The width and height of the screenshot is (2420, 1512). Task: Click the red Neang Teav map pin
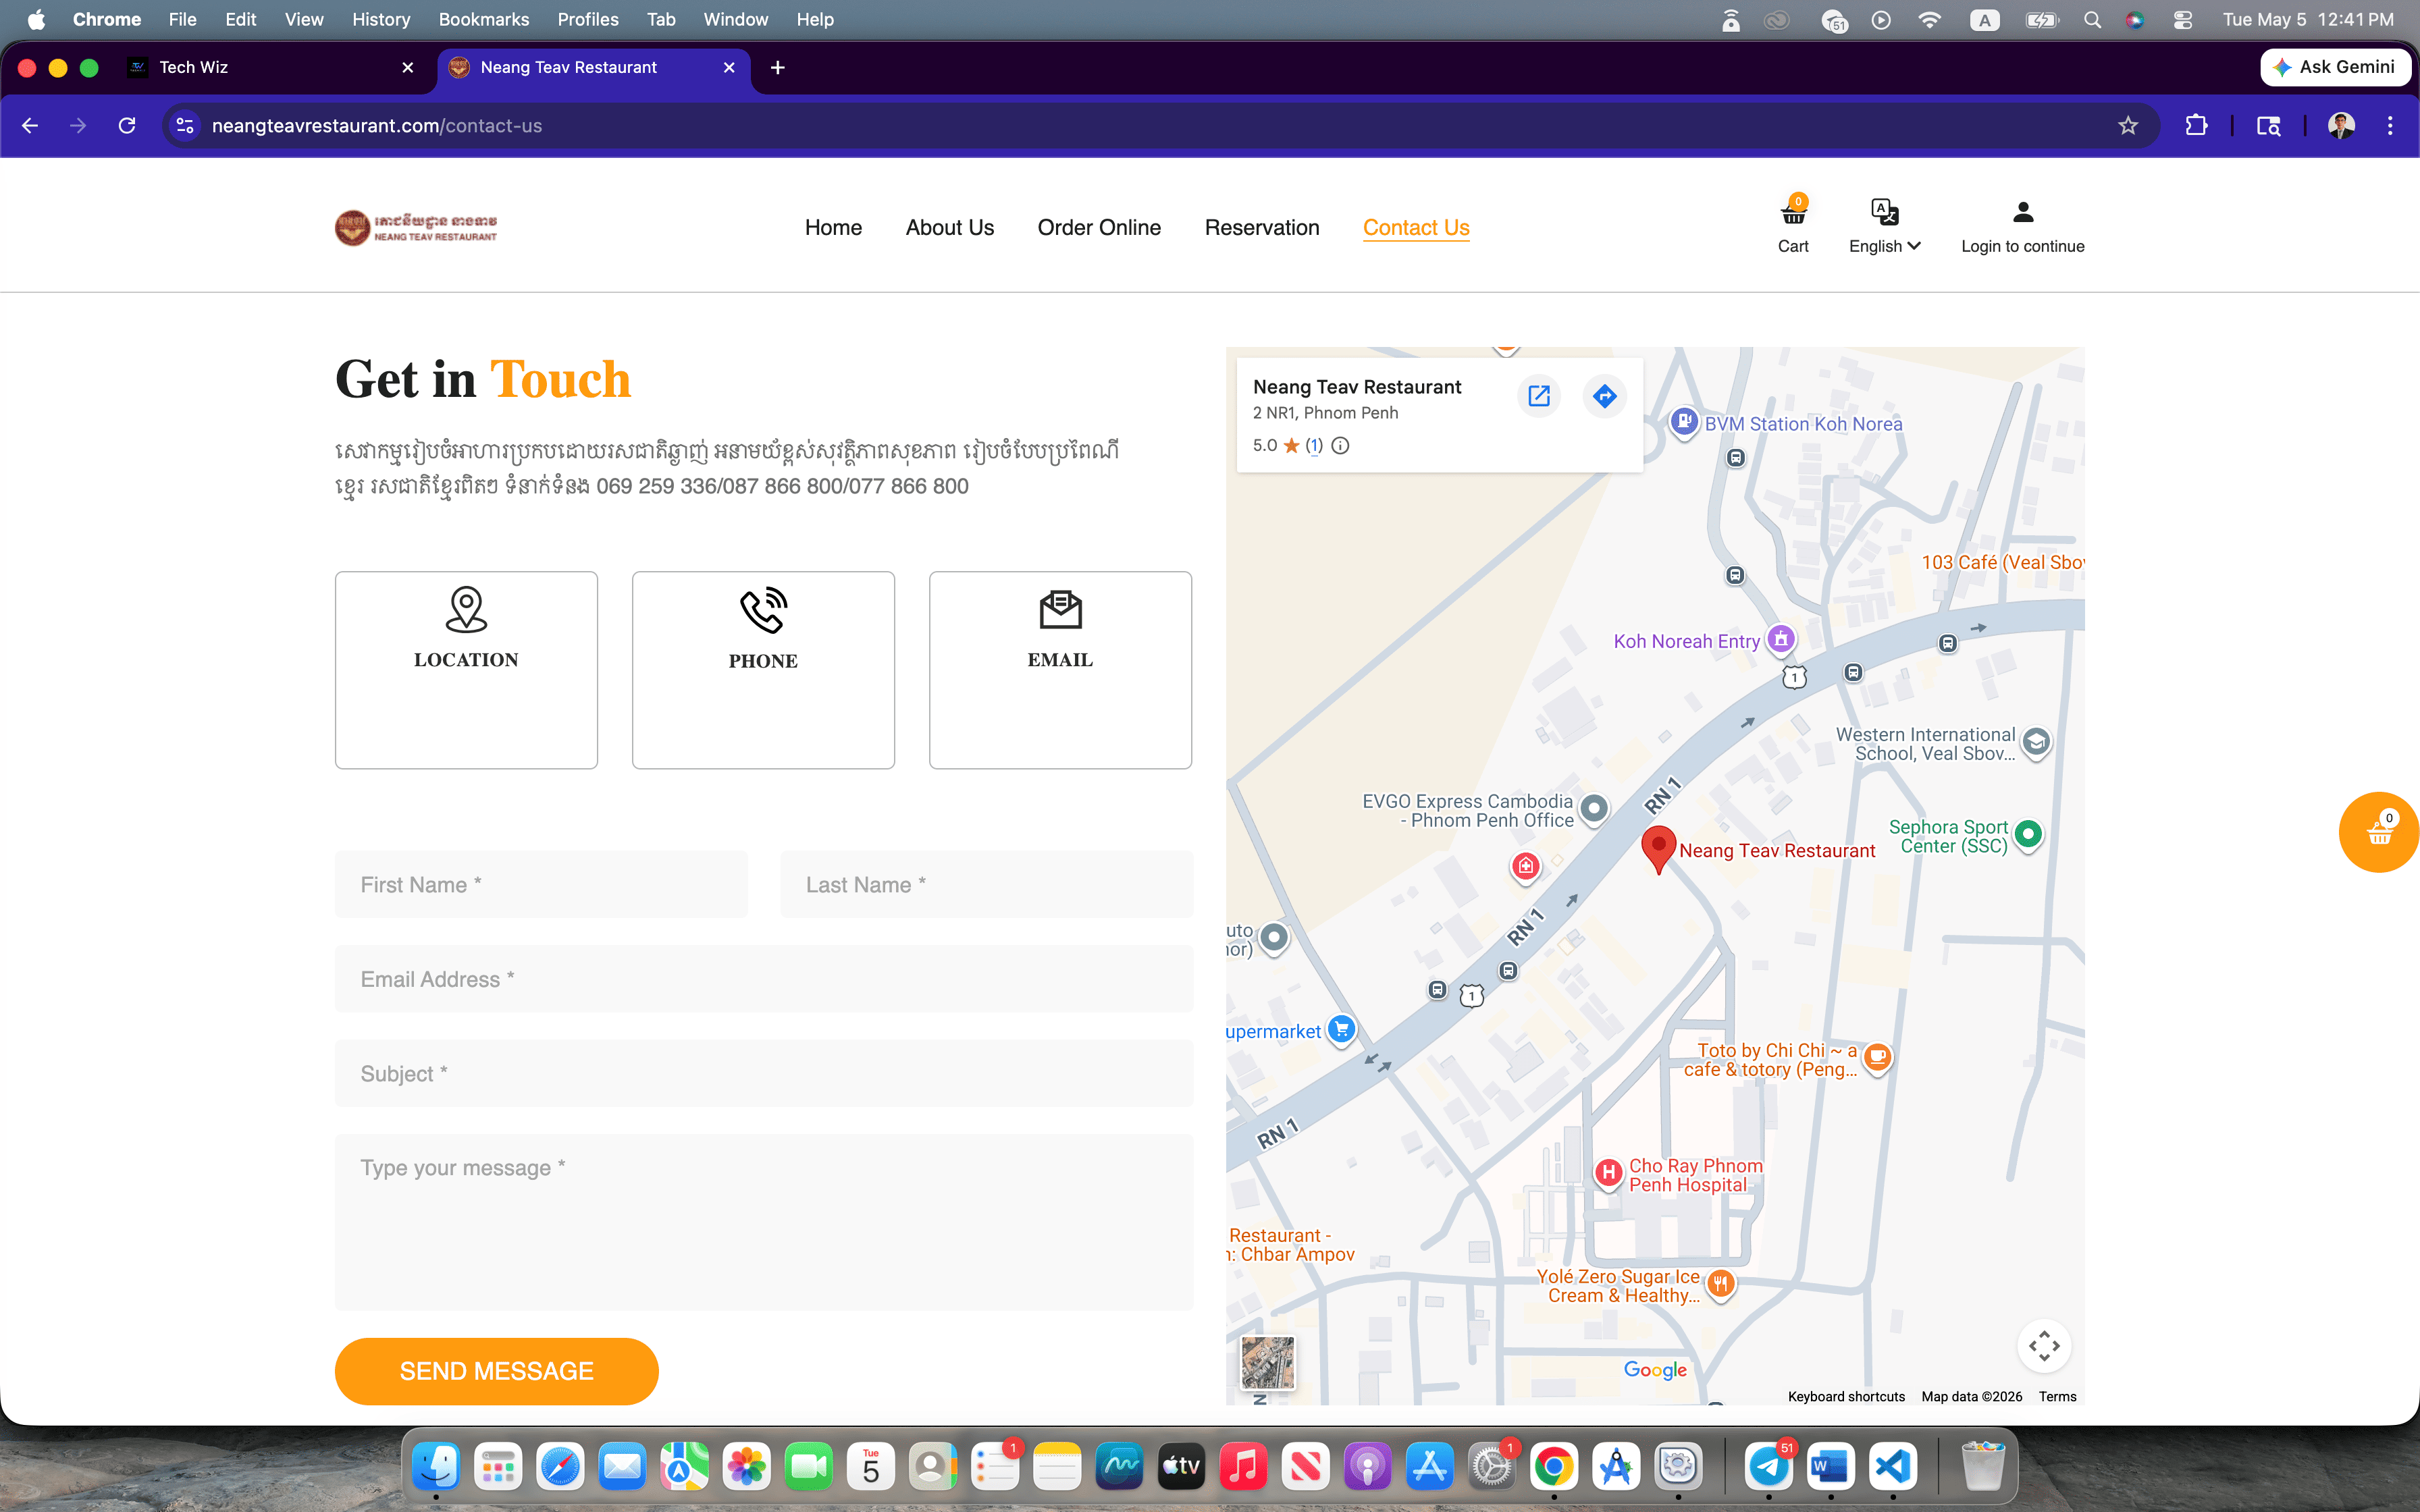[x=1658, y=849]
